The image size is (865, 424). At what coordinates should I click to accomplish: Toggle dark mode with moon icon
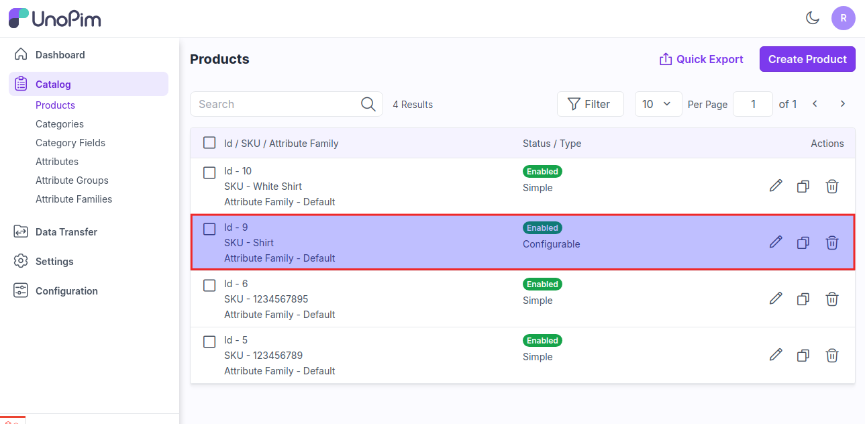point(813,18)
